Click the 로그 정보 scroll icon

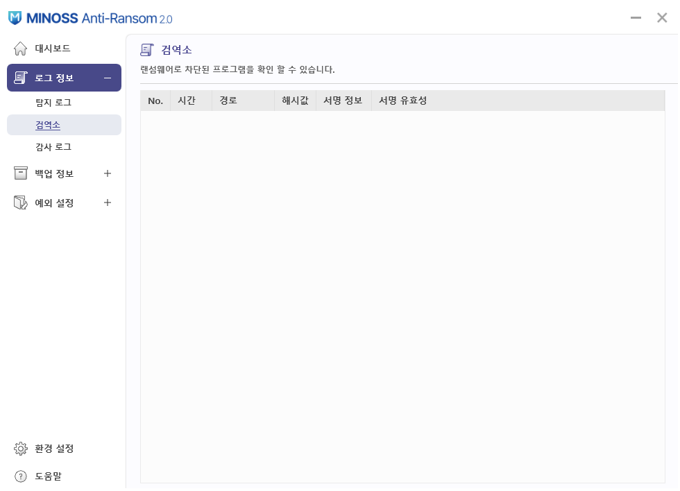(20, 78)
